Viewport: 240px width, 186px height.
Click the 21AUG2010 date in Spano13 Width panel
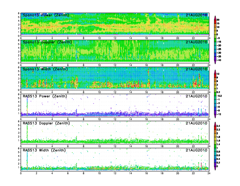(x=196, y=69)
